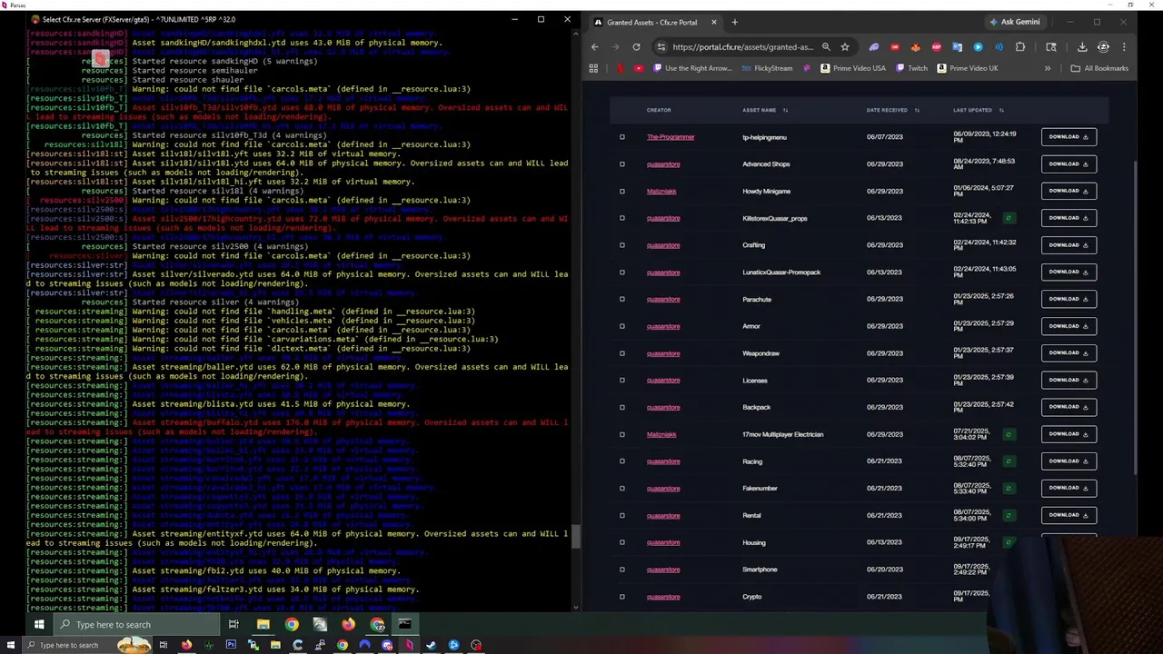Open the Chrome three-dot menu
1163x654 pixels.
1124,47
